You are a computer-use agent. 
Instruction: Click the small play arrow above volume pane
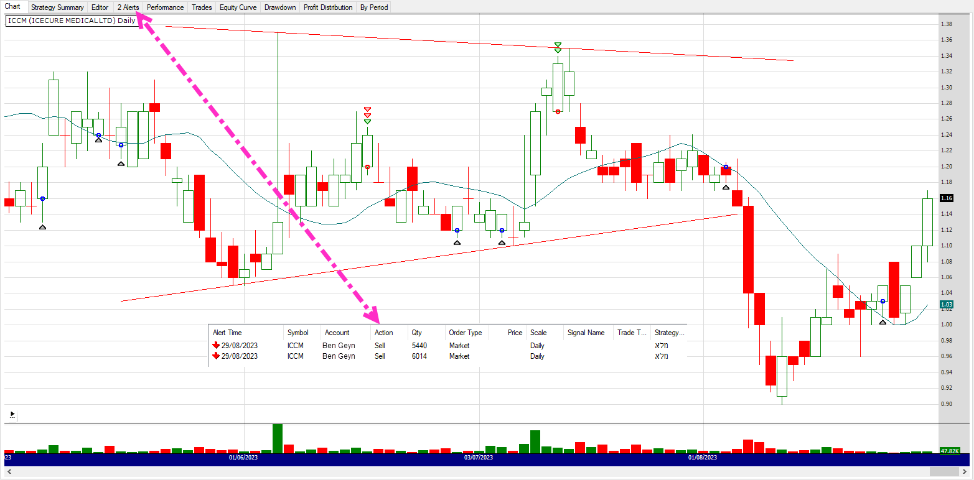12,413
